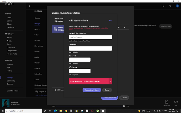Screen dimensions: 181x113
Task: Click the refresh icon in the folder browser
Action: click(119, 27)
